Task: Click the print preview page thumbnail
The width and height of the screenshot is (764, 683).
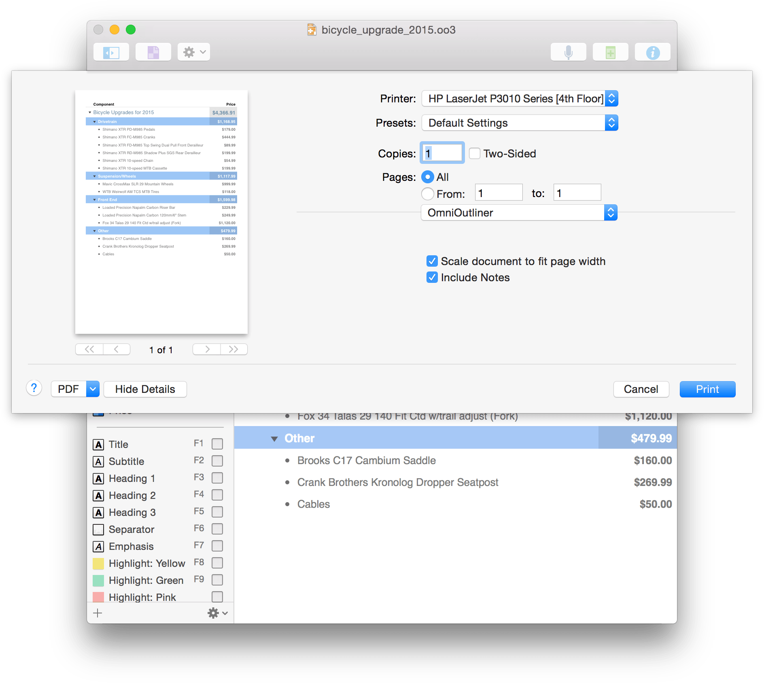Action: pyautogui.click(x=161, y=212)
